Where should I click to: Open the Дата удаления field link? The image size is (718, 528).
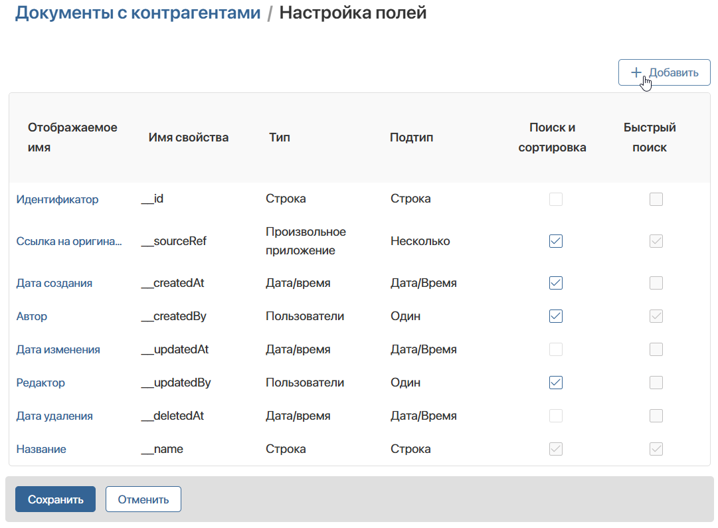pos(54,416)
